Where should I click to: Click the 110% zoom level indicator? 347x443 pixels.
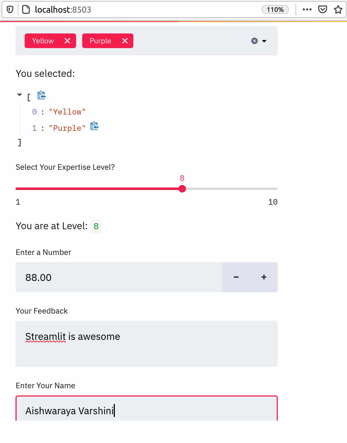pos(275,9)
